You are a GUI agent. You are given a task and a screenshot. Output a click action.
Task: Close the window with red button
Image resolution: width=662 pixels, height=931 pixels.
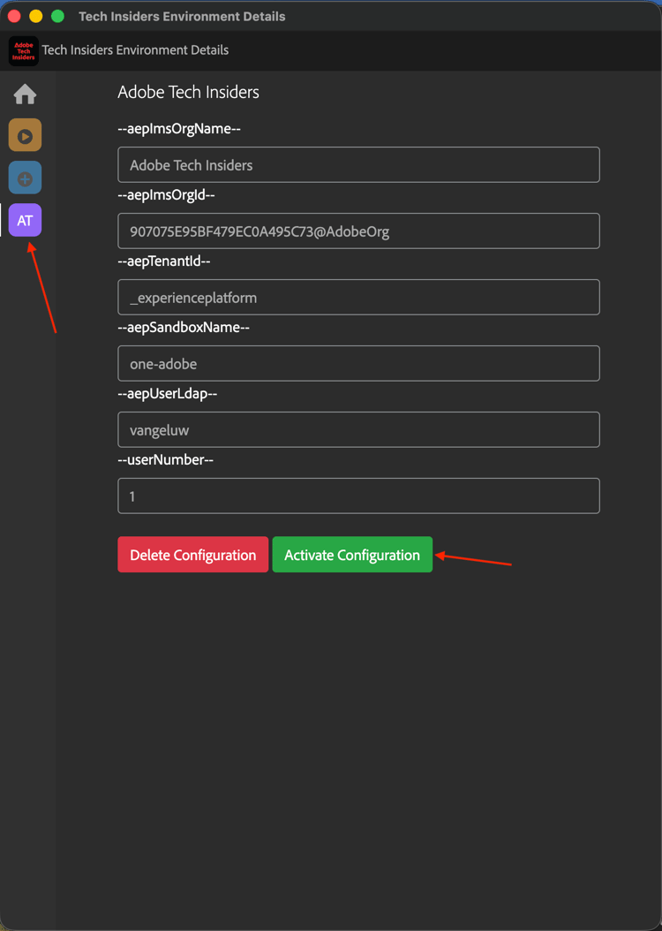(14, 16)
